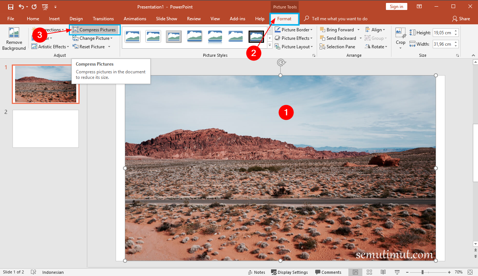This screenshot has height=276, width=478.
Task: Toggle the Notes pane
Action: pos(256,272)
